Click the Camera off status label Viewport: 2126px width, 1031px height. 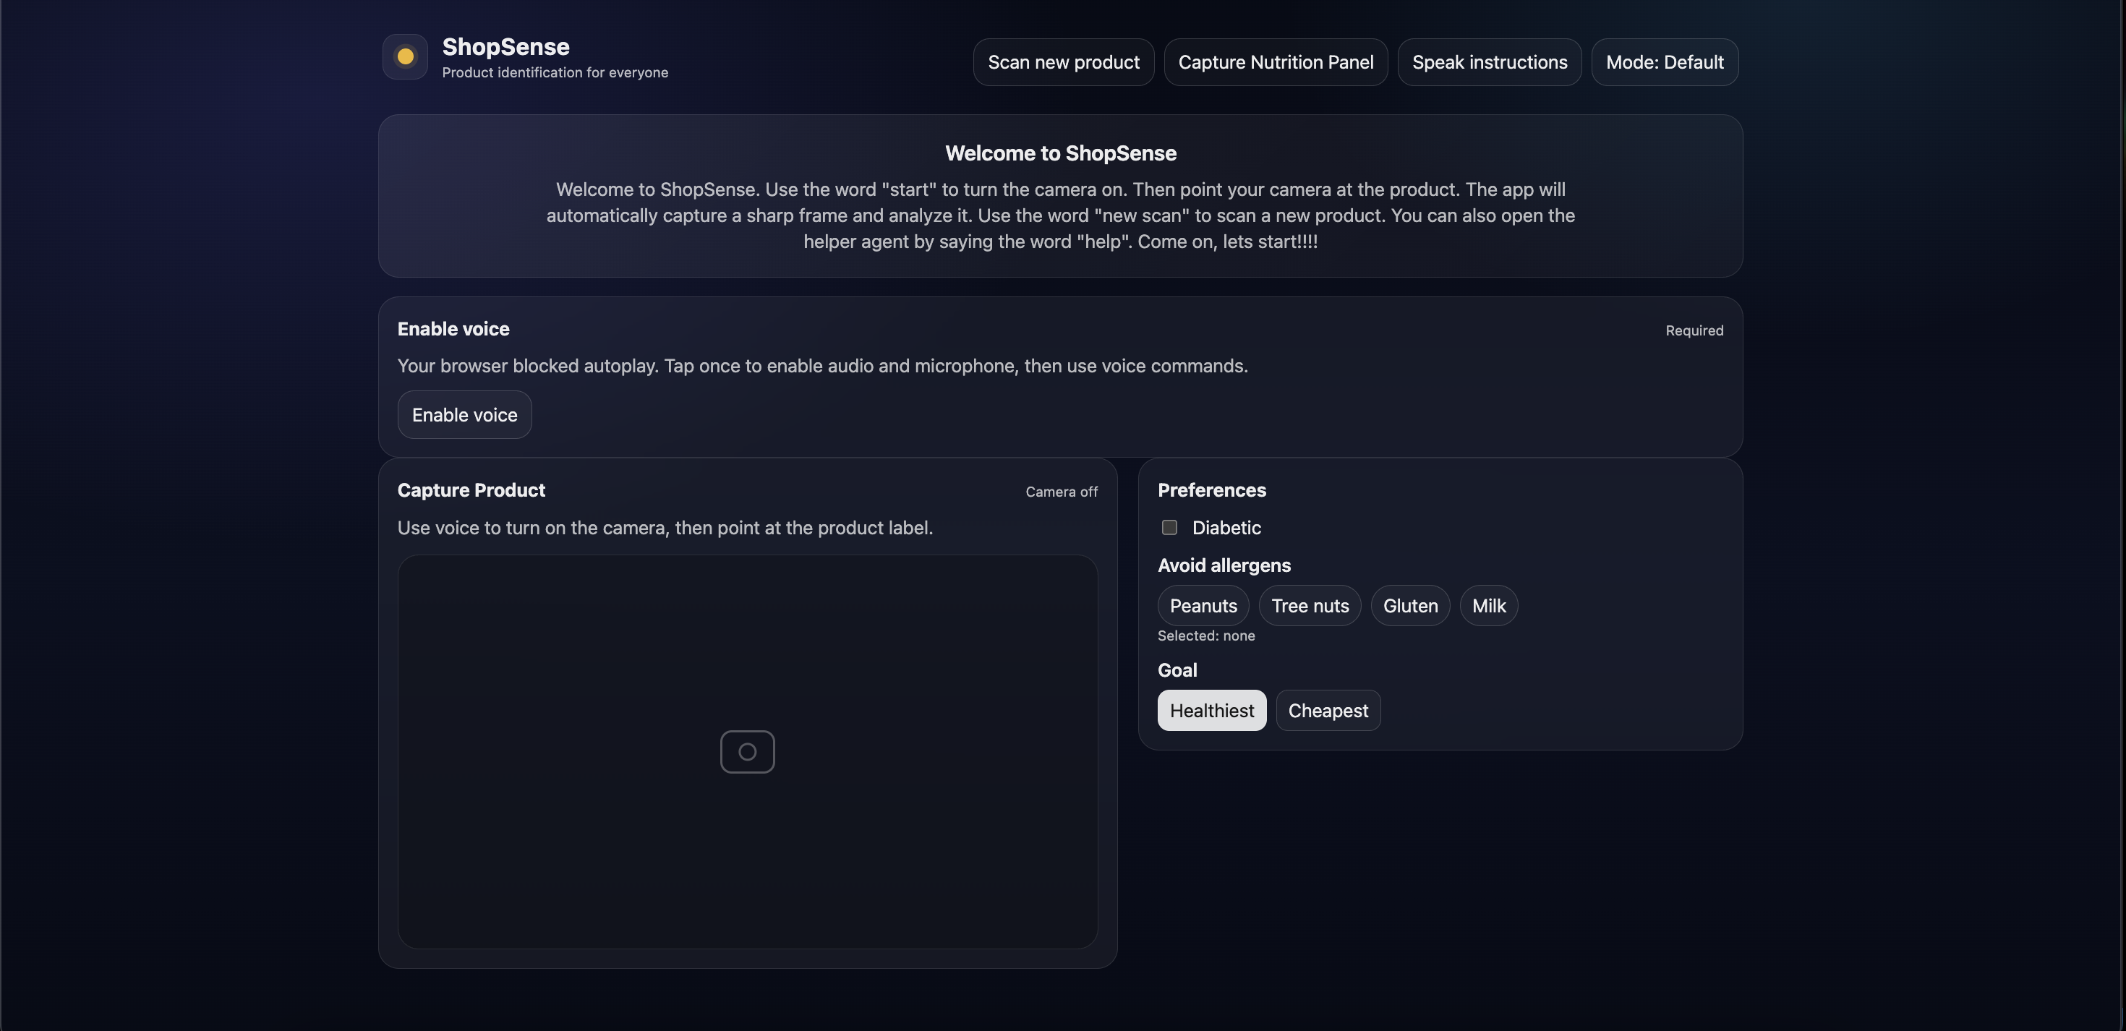[1061, 492]
